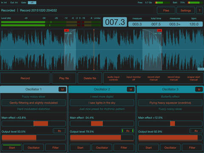Adjust Oscillator 3 Main effect slider

170,124
